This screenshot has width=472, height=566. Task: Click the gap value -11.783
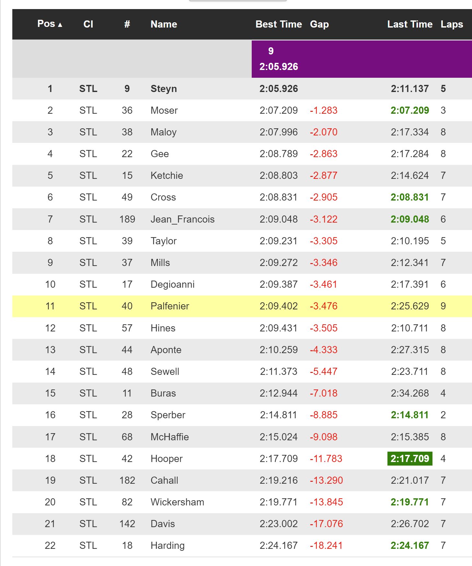pyautogui.click(x=326, y=458)
